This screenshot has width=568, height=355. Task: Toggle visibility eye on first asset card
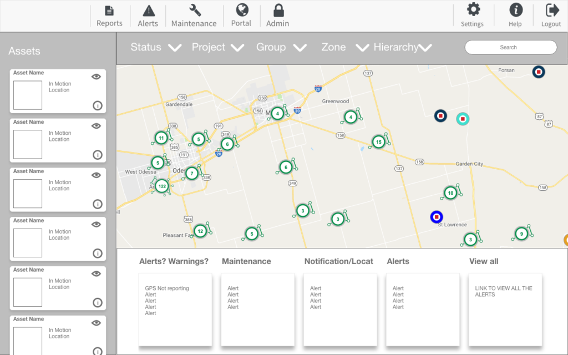[96, 77]
